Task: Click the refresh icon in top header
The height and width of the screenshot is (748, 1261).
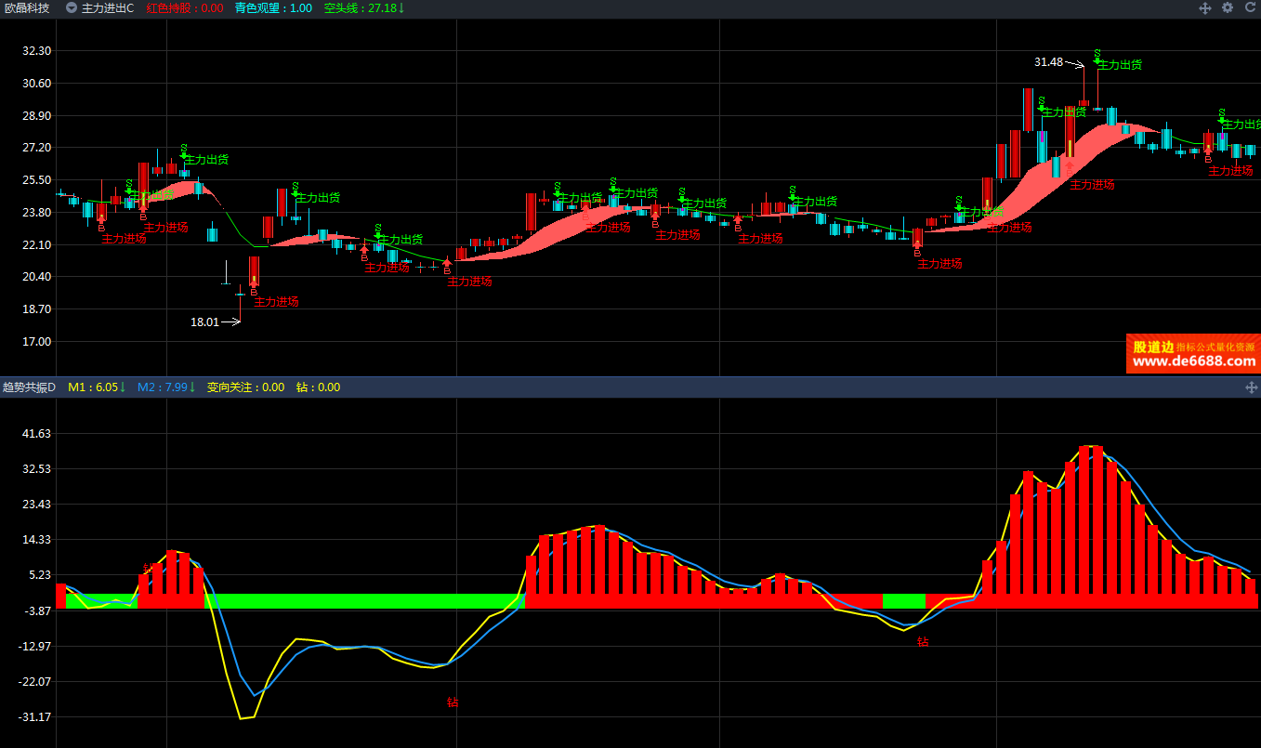Action: 1248,7
